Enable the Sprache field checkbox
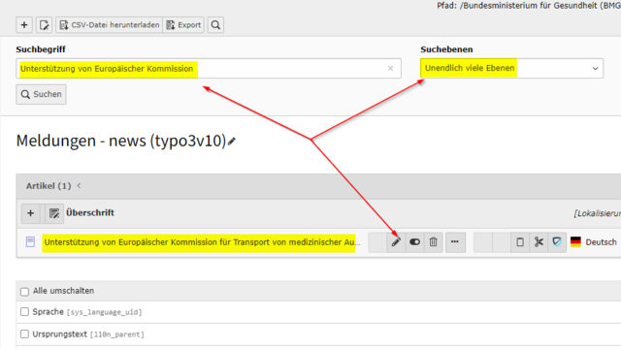 tap(24, 312)
